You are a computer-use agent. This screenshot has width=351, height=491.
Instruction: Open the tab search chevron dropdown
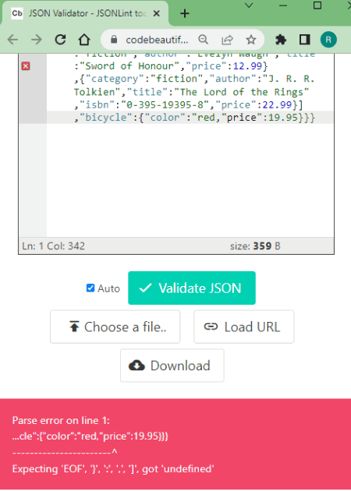(249, 5)
